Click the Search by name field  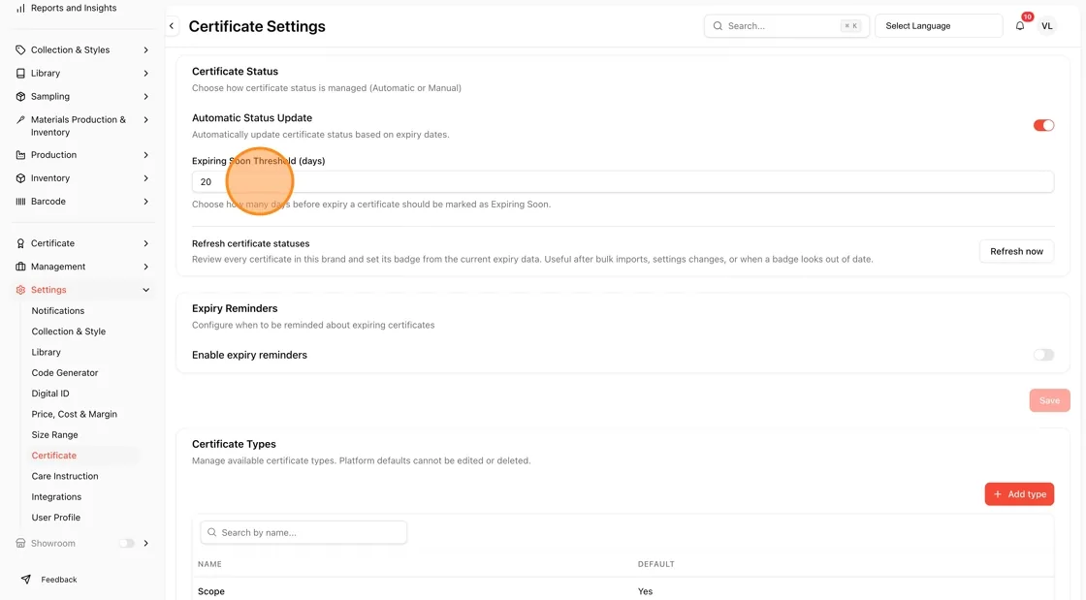coord(303,532)
